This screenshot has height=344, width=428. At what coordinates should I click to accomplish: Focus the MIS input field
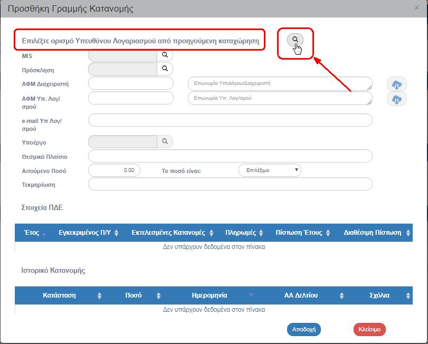pyautogui.click(x=123, y=55)
